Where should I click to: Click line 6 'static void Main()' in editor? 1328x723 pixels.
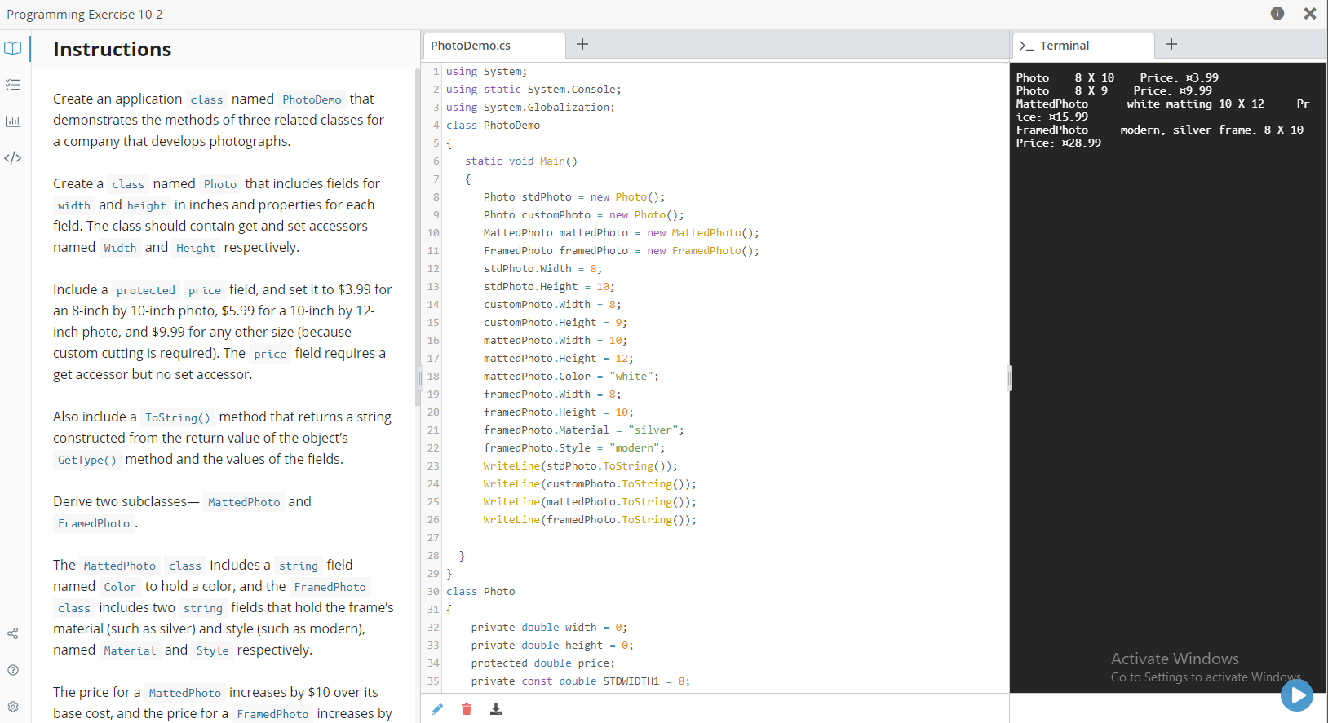[521, 161]
